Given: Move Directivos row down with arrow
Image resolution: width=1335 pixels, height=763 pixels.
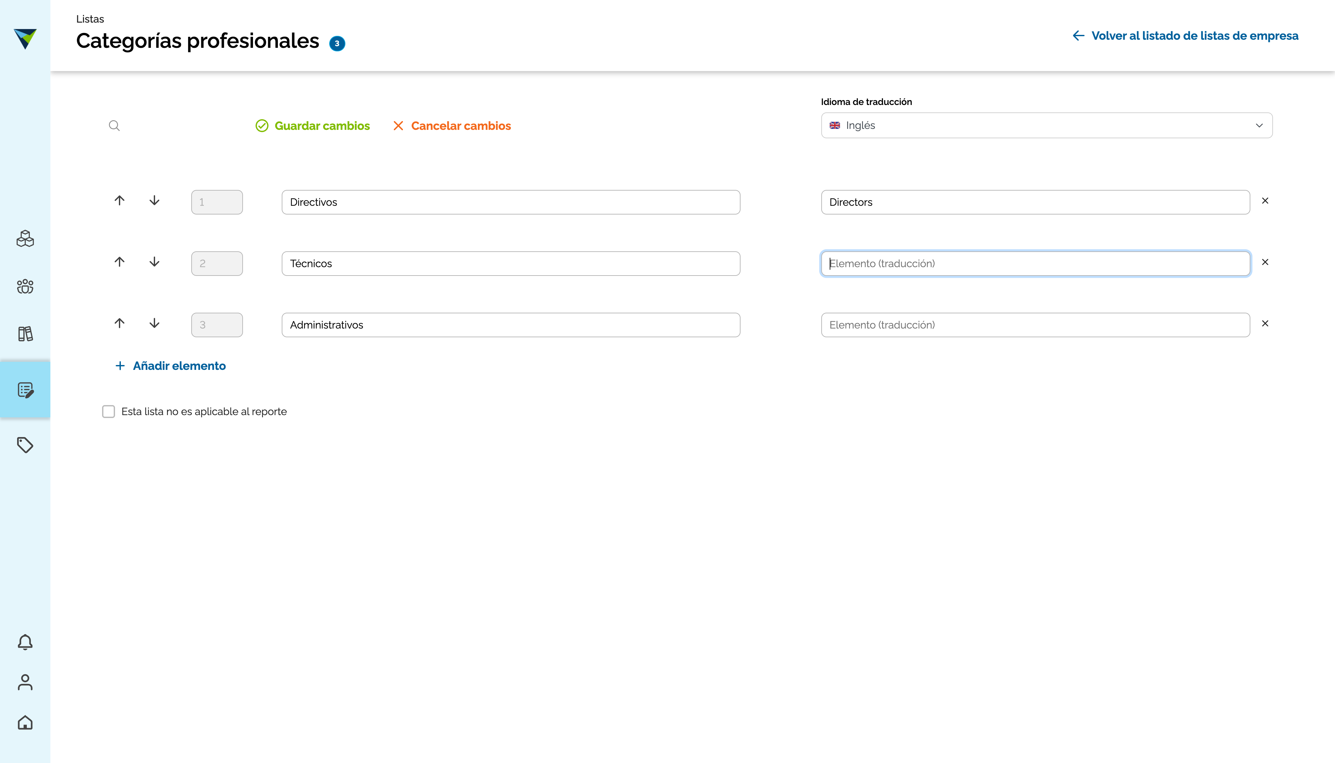Looking at the screenshot, I should (154, 201).
